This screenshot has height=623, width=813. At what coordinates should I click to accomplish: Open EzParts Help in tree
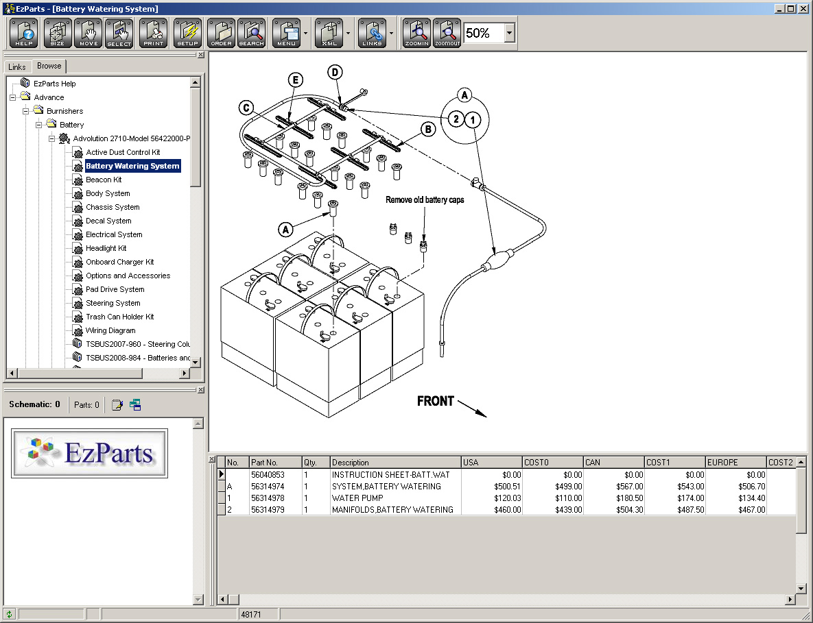(x=54, y=84)
